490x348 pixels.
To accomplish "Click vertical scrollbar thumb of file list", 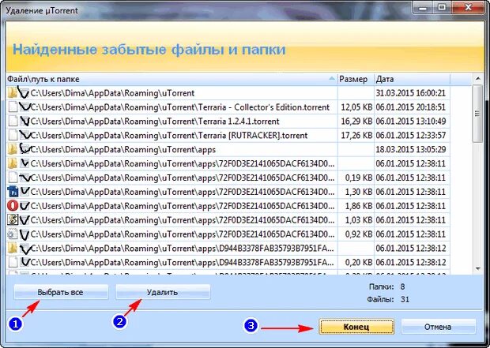I will [x=478, y=114].
